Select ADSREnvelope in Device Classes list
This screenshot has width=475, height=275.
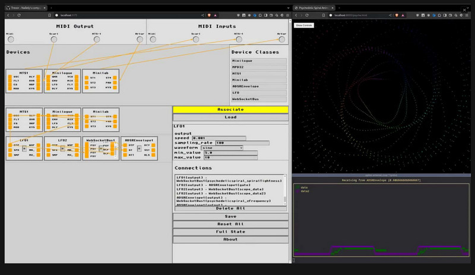[259, 86]
